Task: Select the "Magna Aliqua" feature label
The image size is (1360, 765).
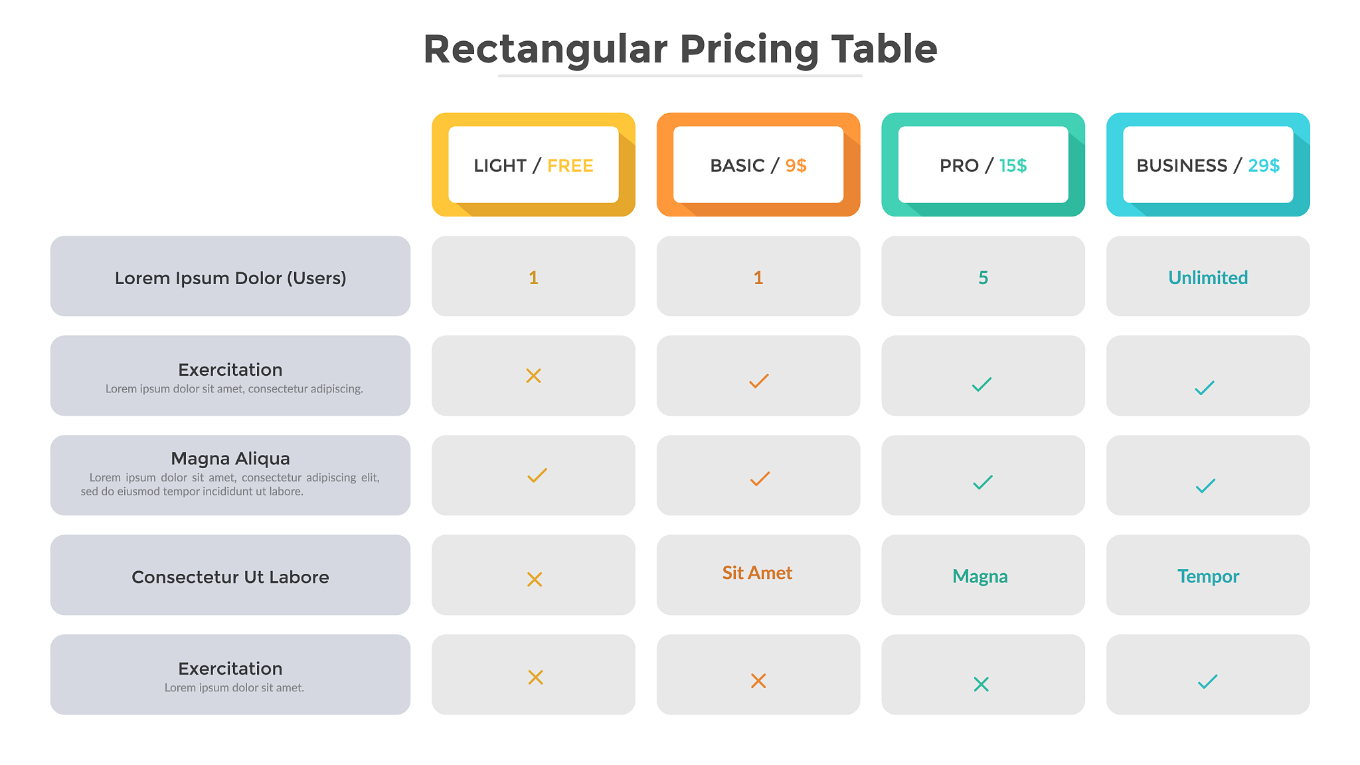Action: [x=230, y=458]
